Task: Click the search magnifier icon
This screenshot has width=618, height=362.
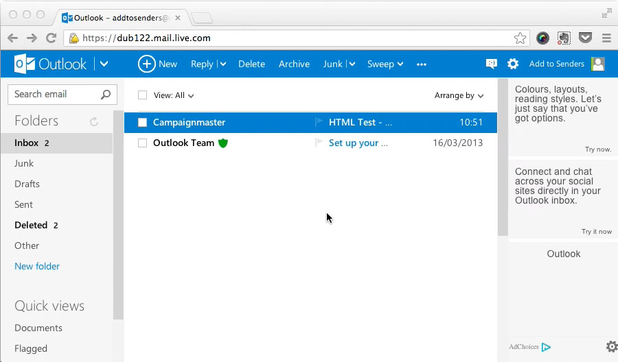Action: (x=106, y=95)
